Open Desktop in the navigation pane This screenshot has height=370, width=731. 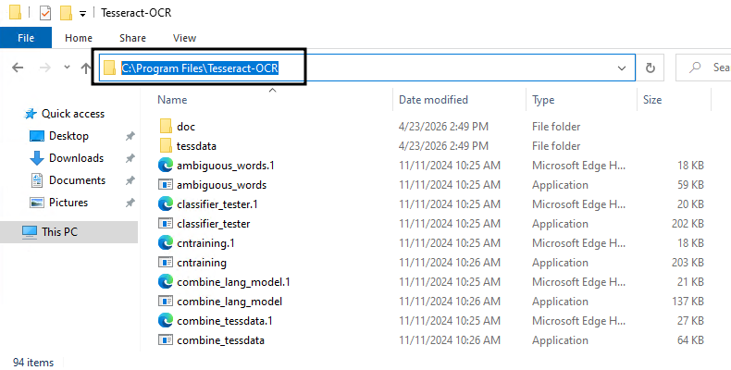[68, 136]
